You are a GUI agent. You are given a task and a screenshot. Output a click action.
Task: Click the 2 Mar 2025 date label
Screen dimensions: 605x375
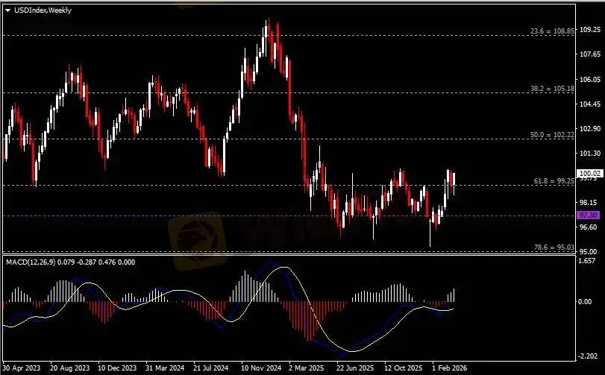(307, 368)
